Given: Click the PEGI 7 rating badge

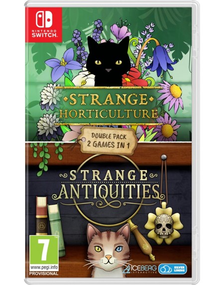Looking at the screenshot, I should click(x=44, y=253).
